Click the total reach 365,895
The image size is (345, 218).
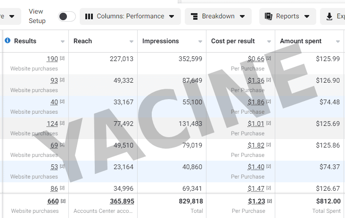[x=122, y=201]
